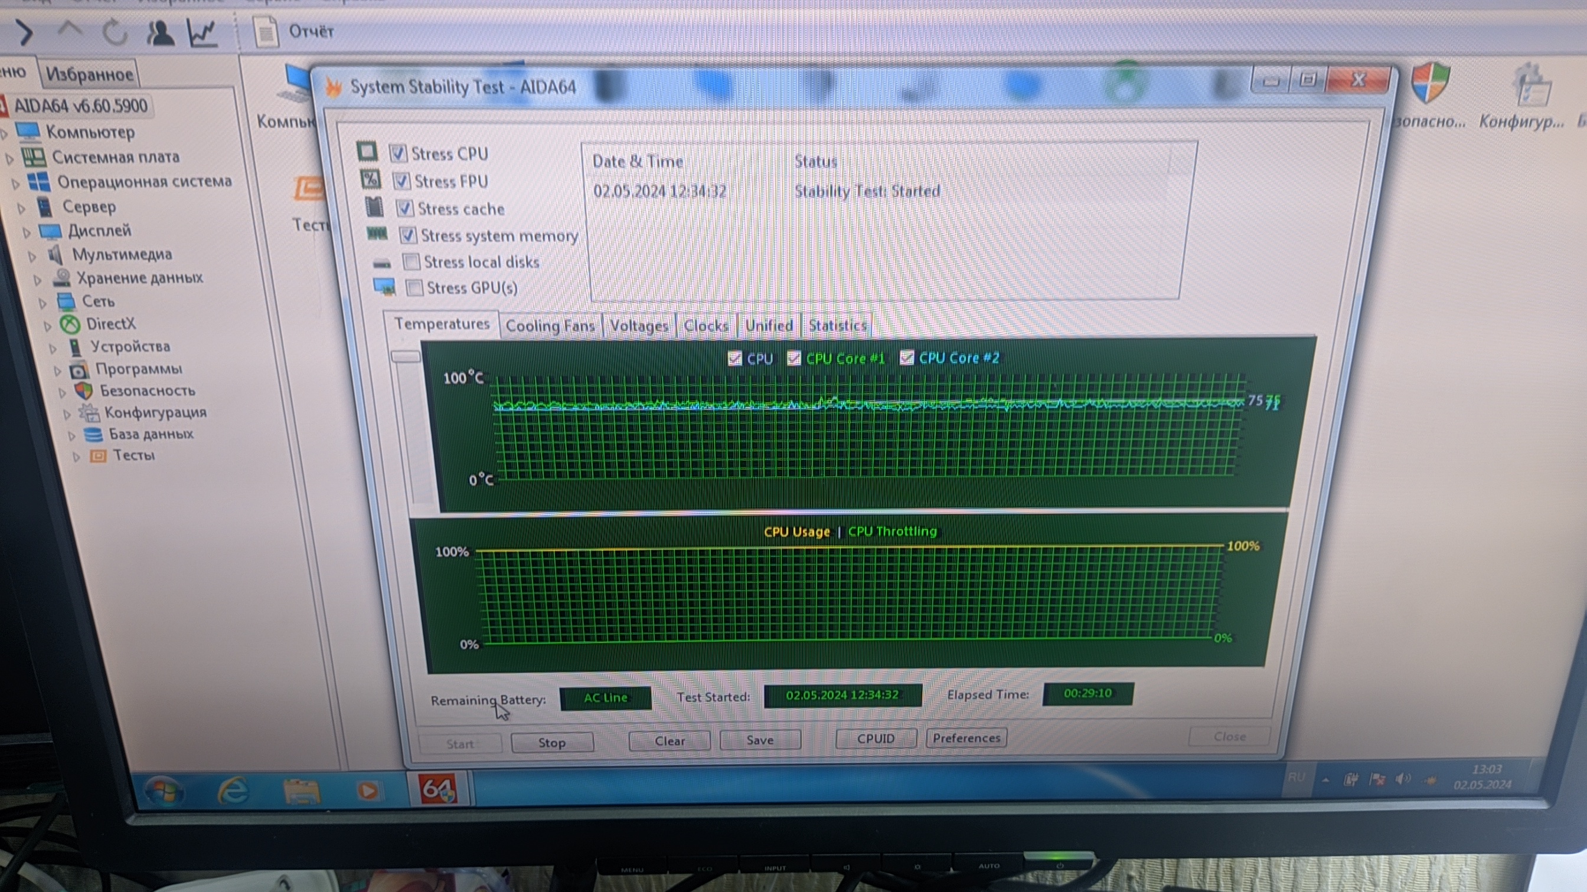The image size is (1587, 892).
Task: Expand the Хранение данных tree node
Action: [38, 280]
